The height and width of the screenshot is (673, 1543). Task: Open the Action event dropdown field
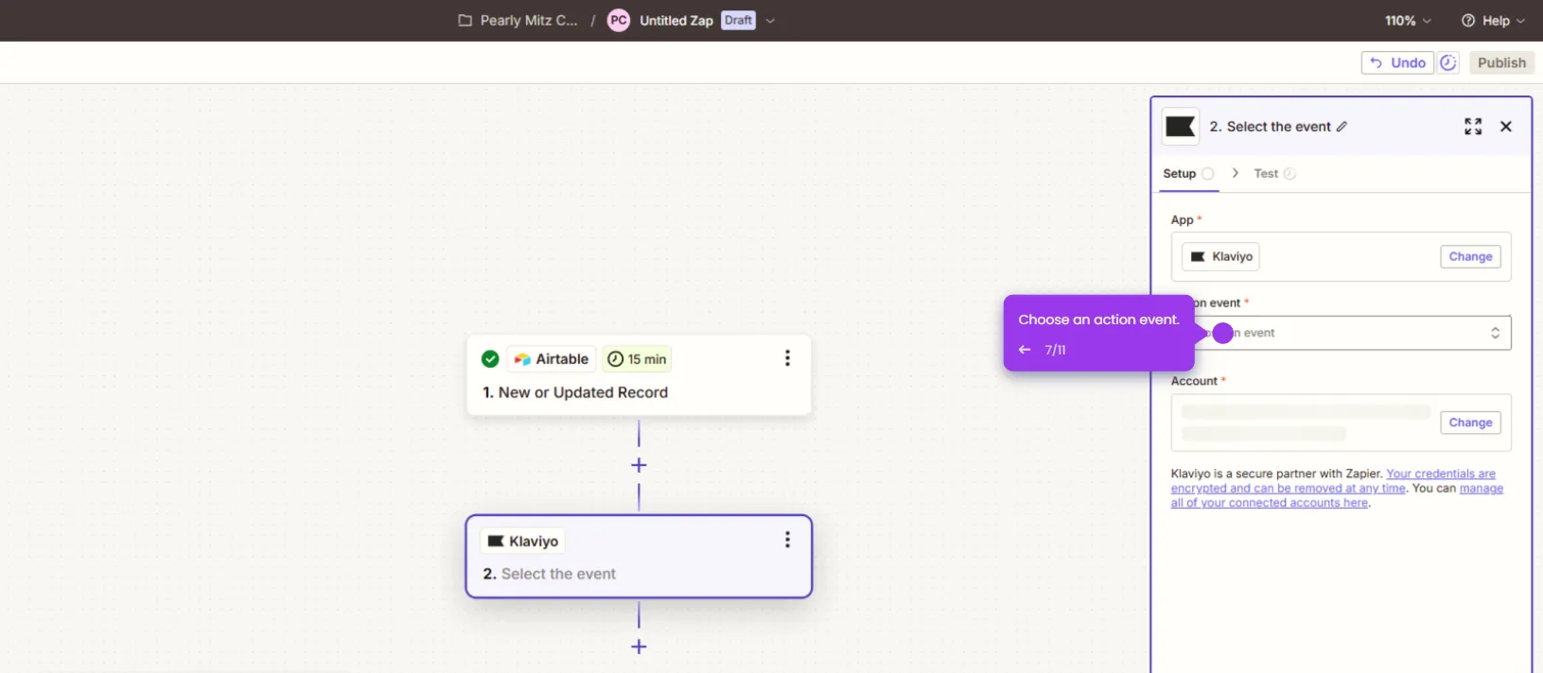coord(1341,333)
